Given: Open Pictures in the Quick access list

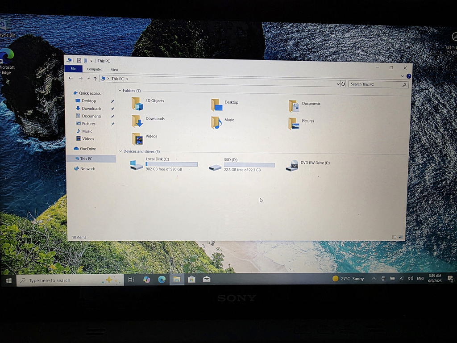Looking at the screenshot, I should (x=86, y=123).
